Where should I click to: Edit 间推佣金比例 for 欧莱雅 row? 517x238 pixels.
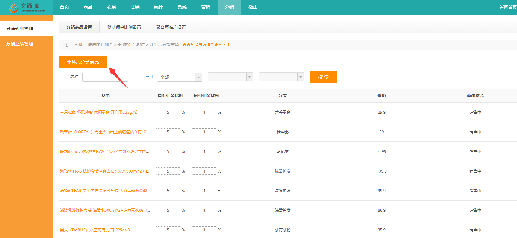[x=204, y=132]
